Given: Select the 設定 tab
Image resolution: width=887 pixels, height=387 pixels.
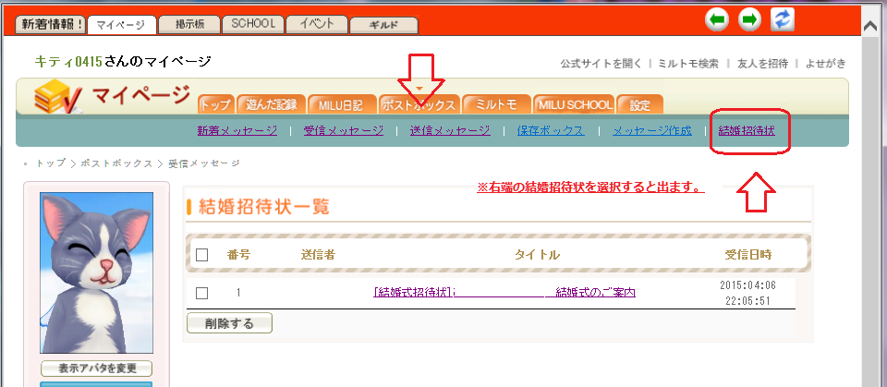Looking at the screenshot, I should point(639,104).
